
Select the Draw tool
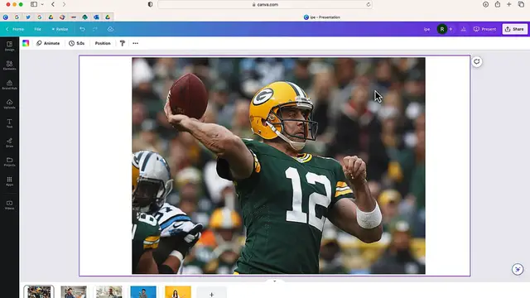pos(9,142)
